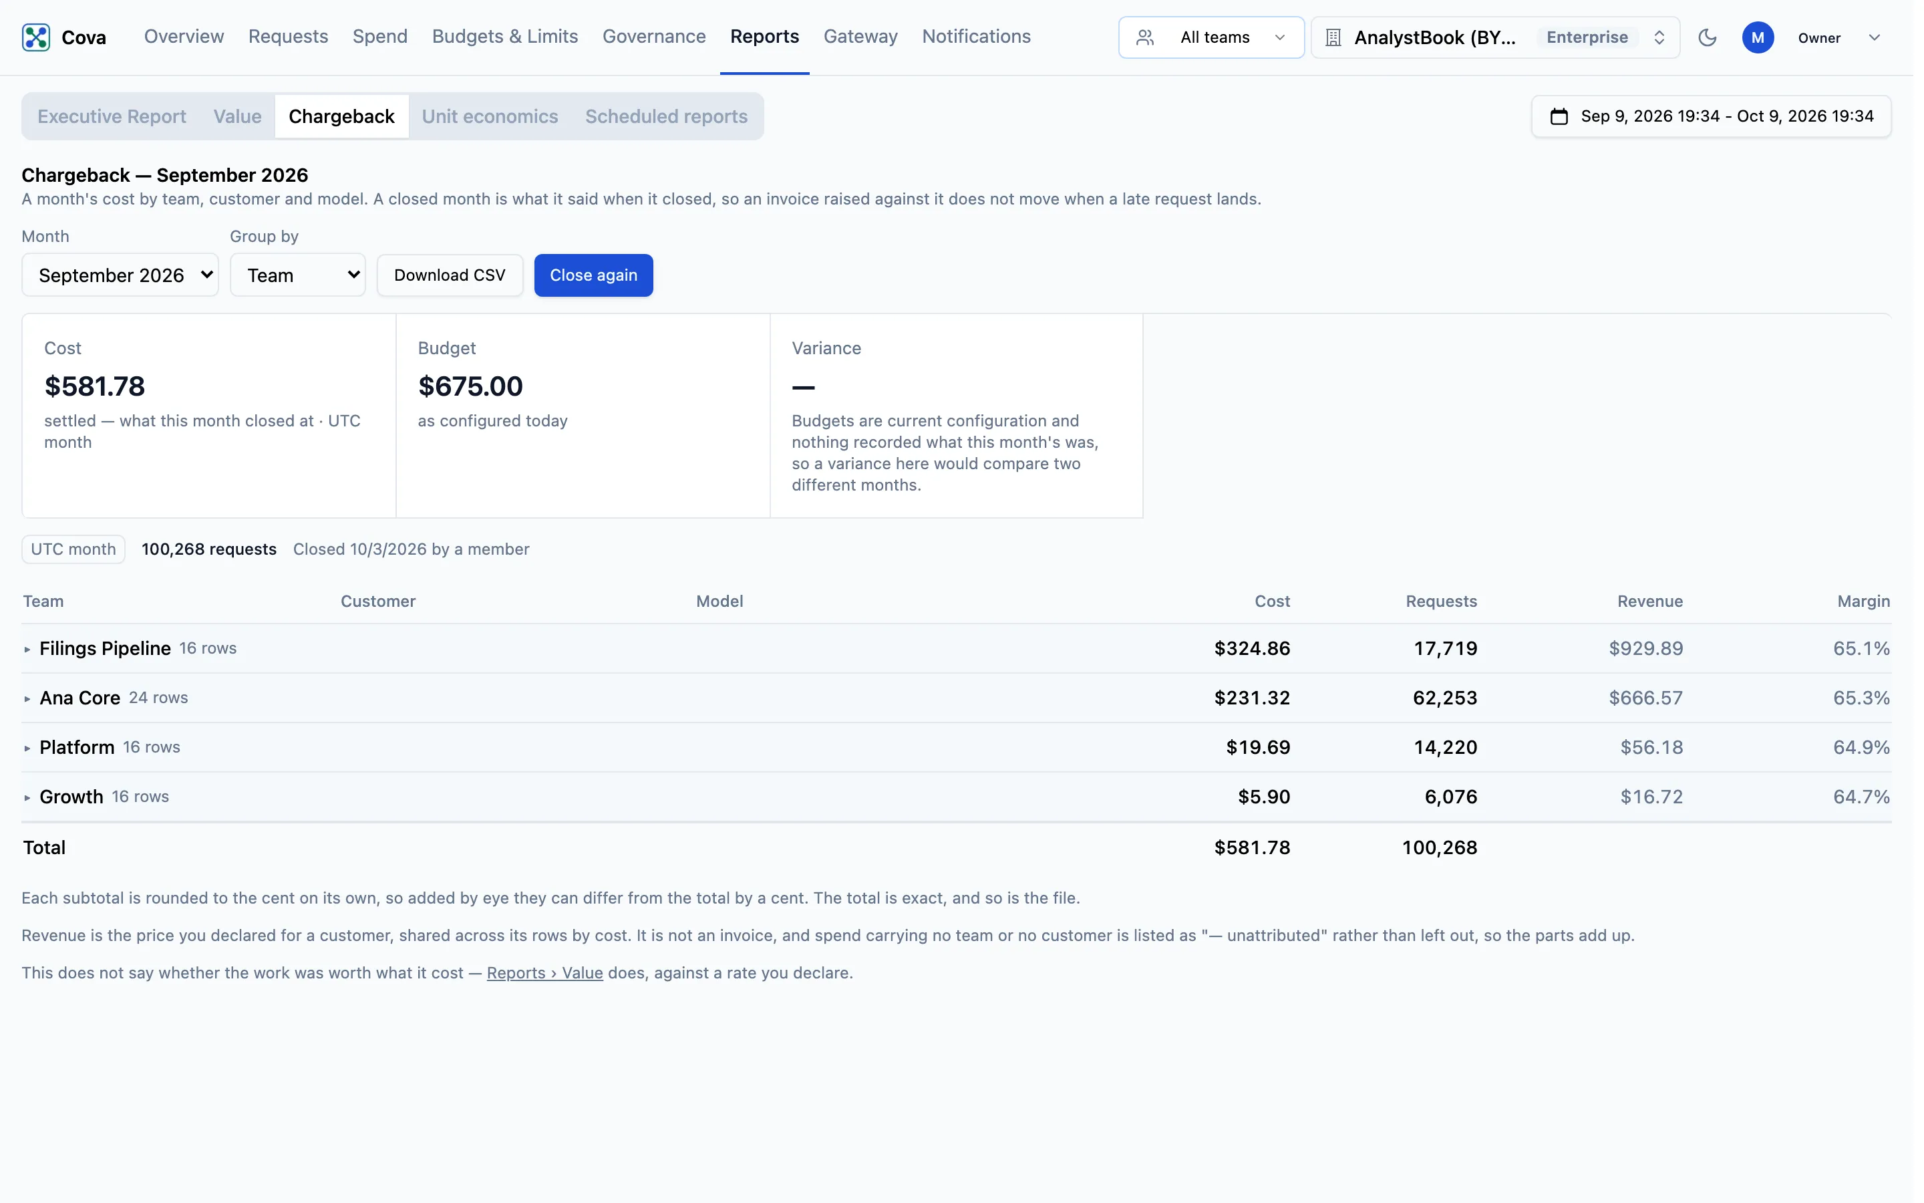Open Budgets & Limits nav item
Viewport: 1924px width, 1203px height.
point(505,37)
